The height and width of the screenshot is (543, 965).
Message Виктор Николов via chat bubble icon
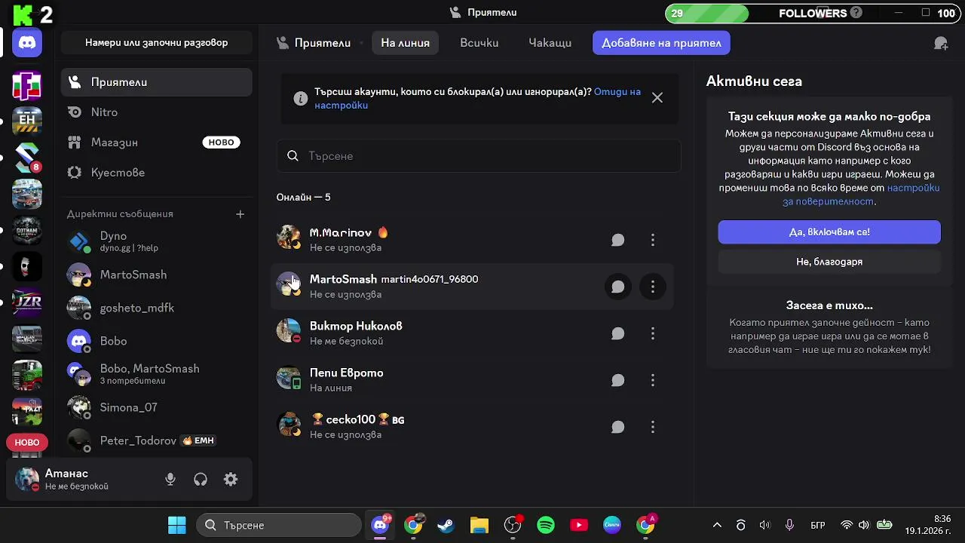click(x=617, y=333)
